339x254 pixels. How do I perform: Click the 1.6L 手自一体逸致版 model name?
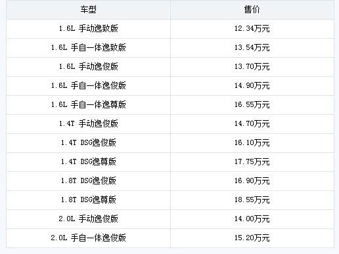(88, 48)
